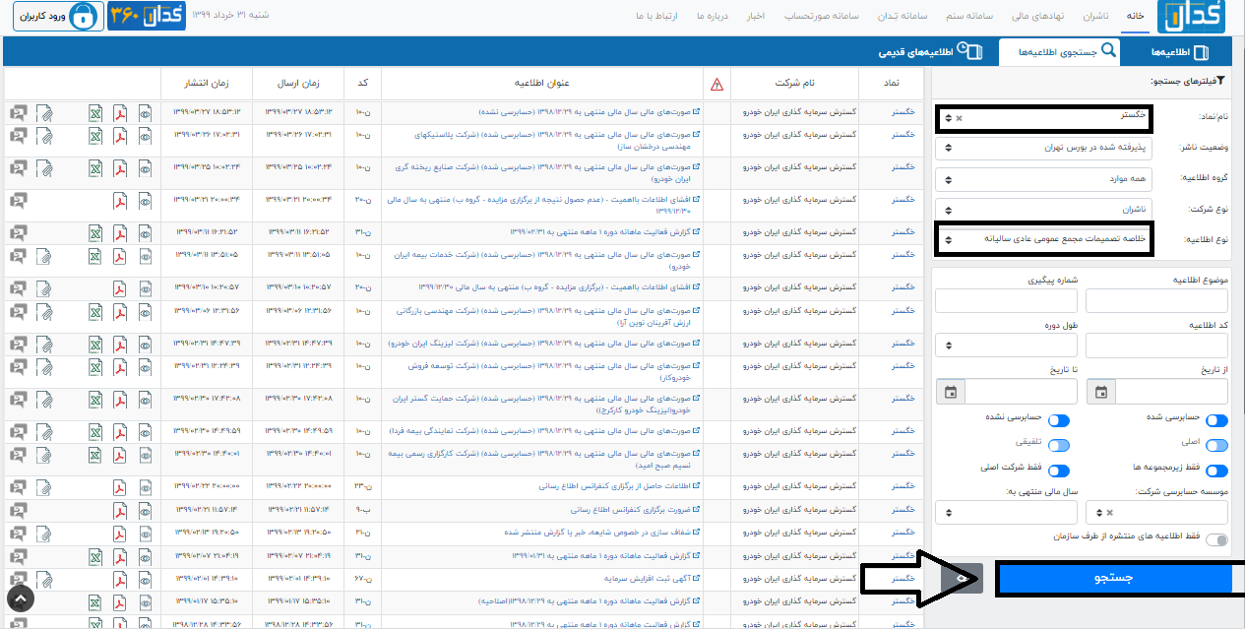Click the blue 'جستجو' search button
Screen dimensions: 1245x629
coord(1114,579)
